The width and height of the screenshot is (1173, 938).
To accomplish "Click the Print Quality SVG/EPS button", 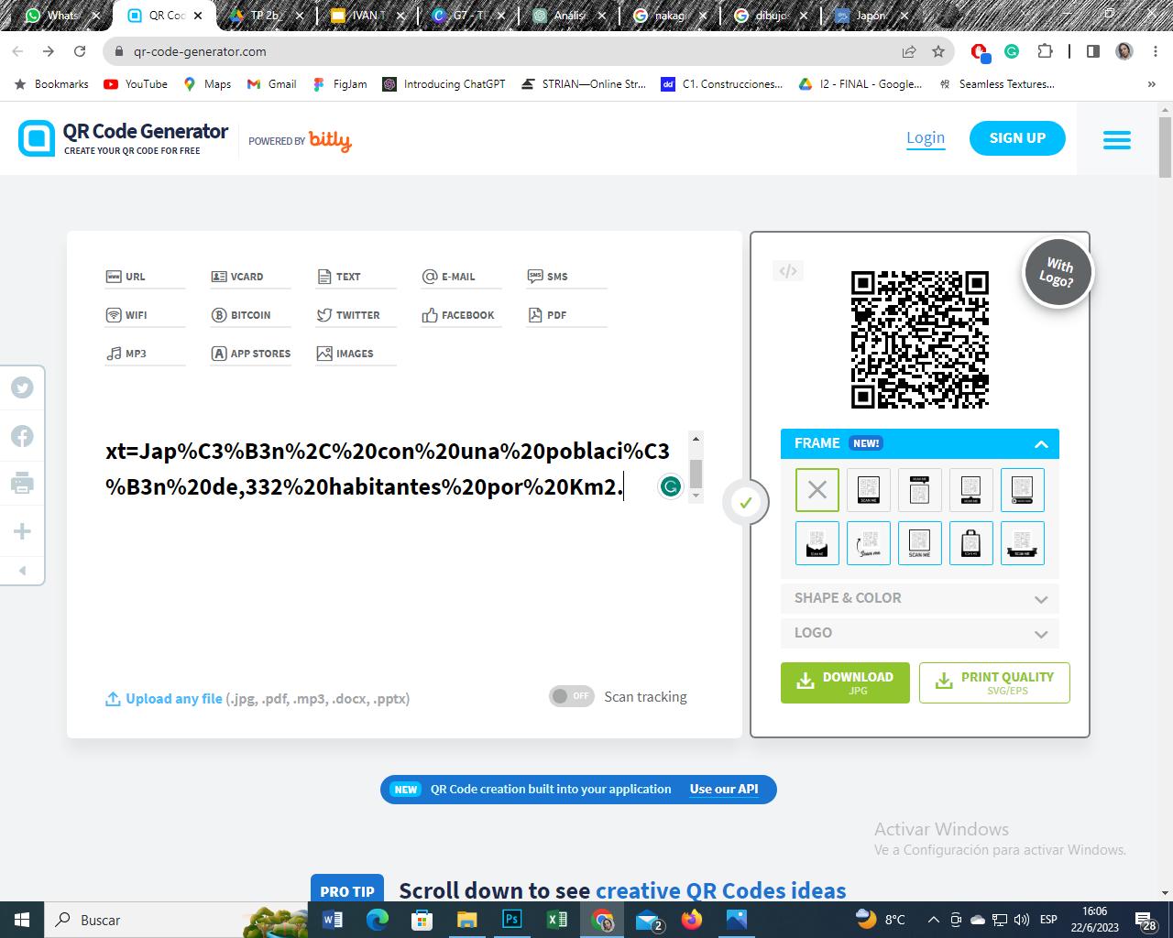I will point(994,682).
